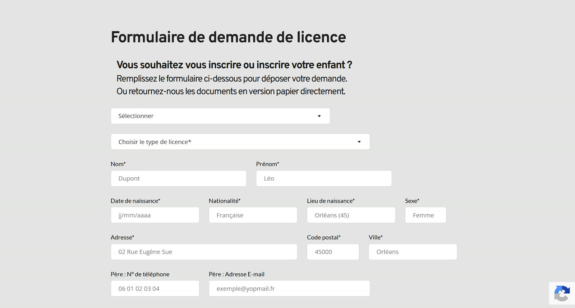Click the 'Formulaire de demande de licence' heading

coord(228,37)
